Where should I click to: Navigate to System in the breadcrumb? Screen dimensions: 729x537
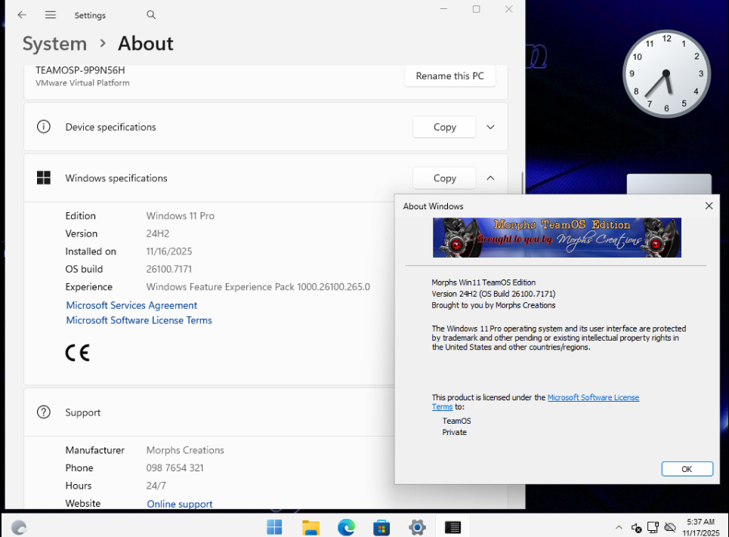coord(54,44)
